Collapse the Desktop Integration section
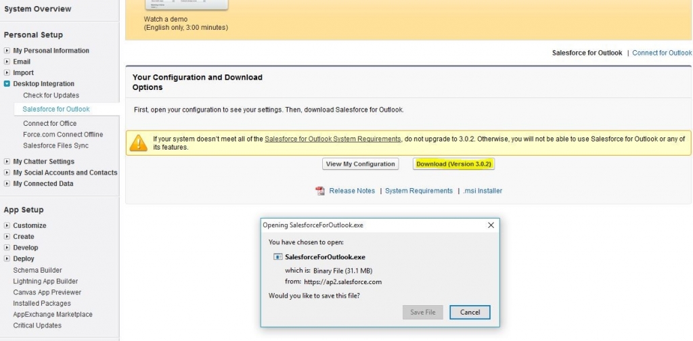 click(7, 84)
